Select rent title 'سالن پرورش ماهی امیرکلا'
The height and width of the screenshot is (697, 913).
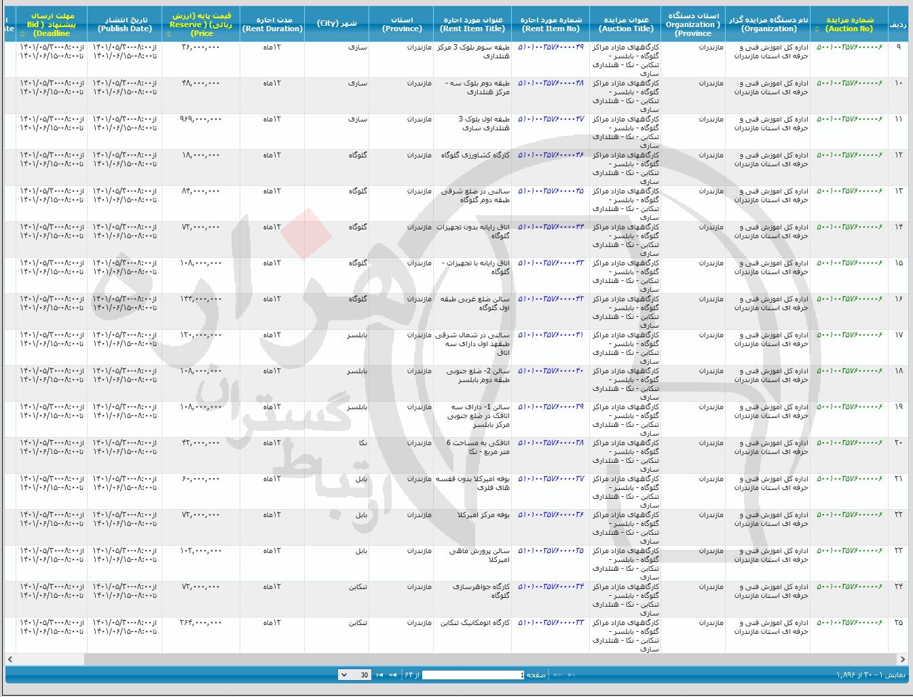click(x=479, y=555)
